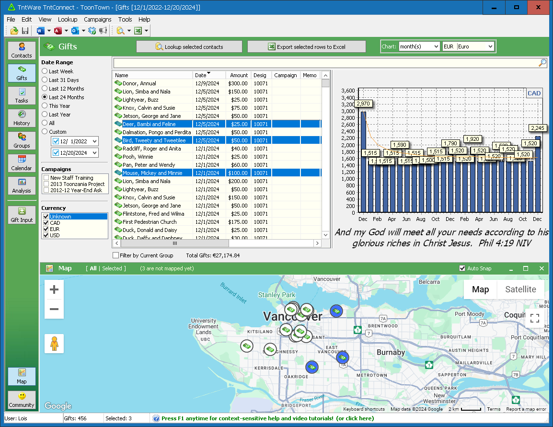
Task: Select the Pooh, Winnie gift row
Action: coord(217,157)
